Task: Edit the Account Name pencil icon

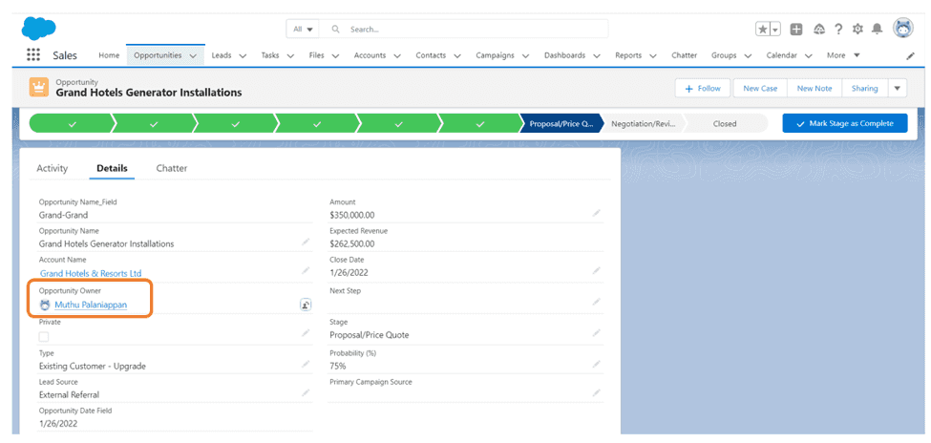Action: click(306, 270)
